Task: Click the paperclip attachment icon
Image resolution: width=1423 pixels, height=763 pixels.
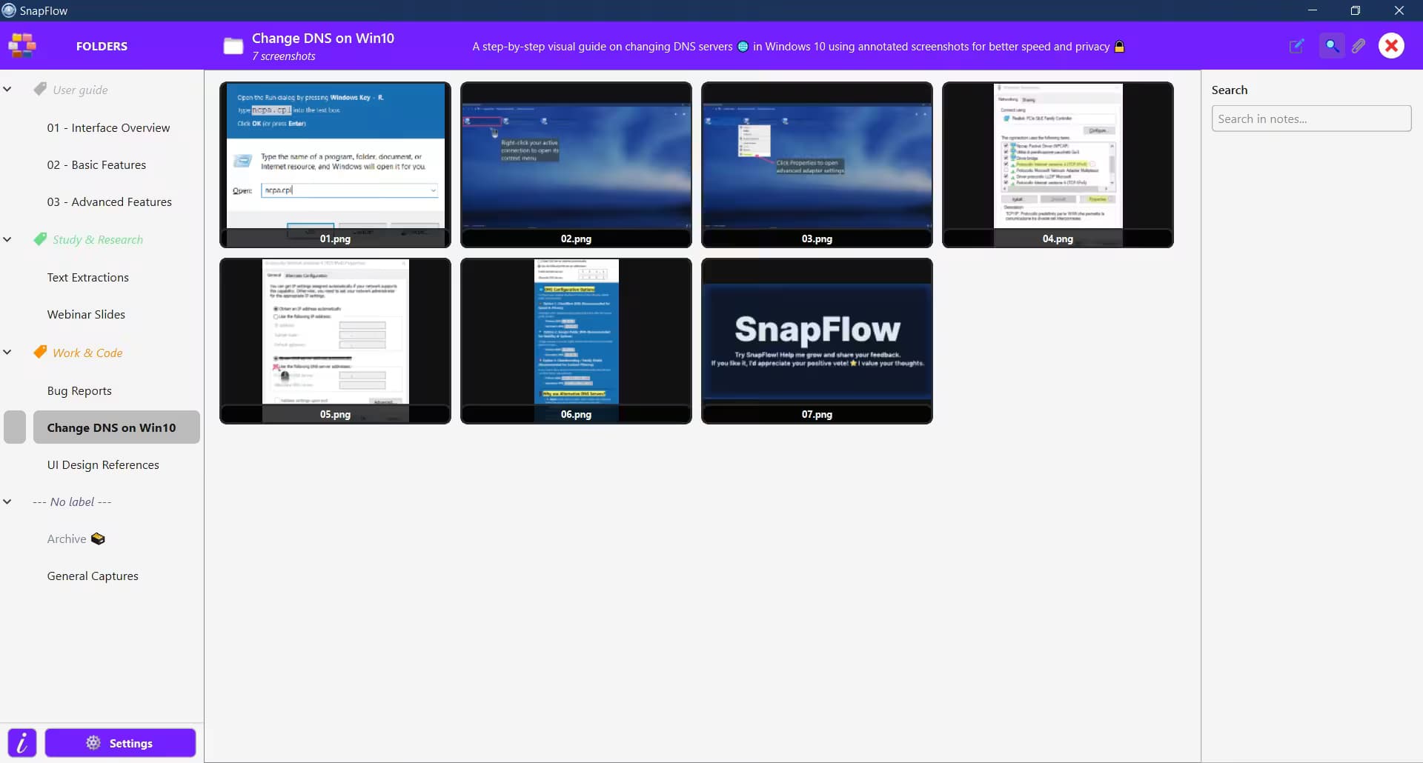Action: point(1359,46)
